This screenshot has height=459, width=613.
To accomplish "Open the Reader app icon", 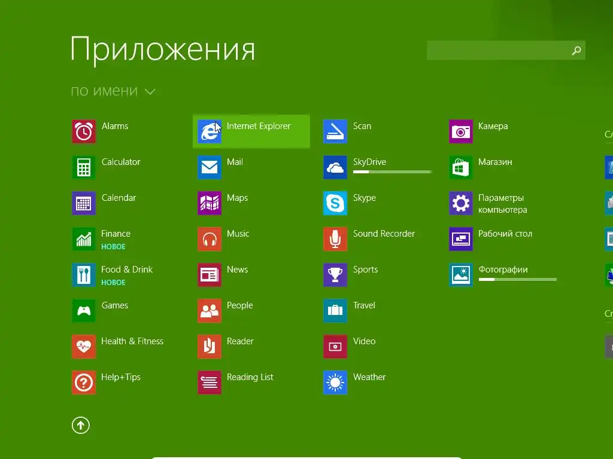I will [210, 347].
